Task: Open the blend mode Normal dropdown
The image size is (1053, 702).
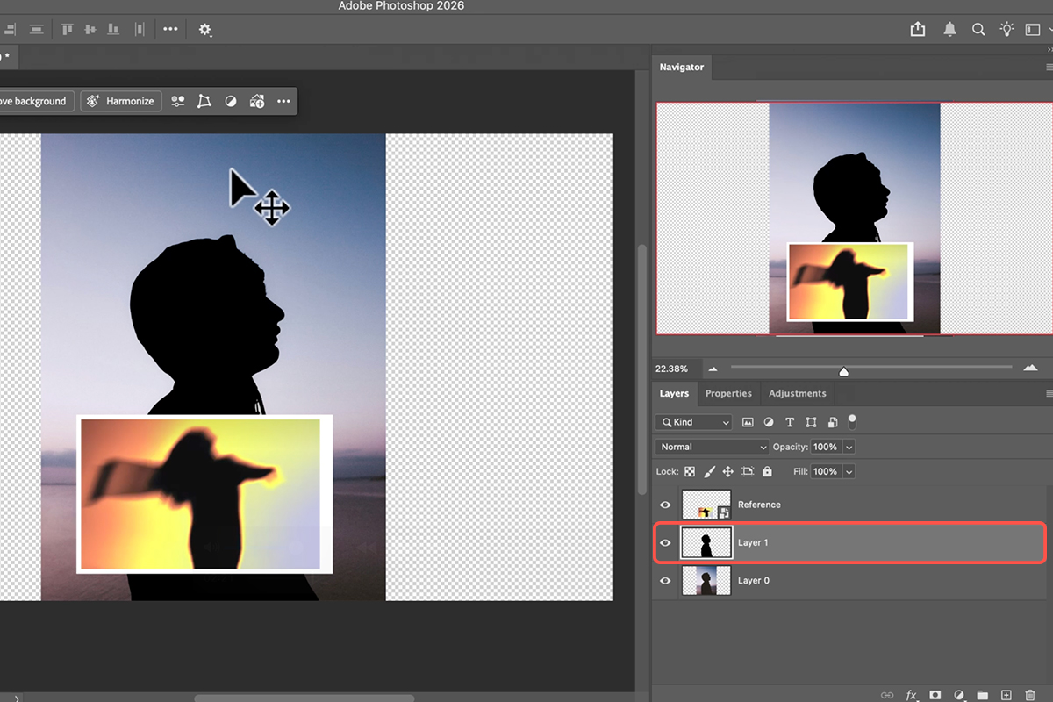Action: (712, 447)
